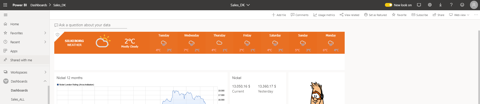Viewport: 480px width, 104px height.
Task: Click SILKEBORG WEATHER label
Action: [74, 43]
